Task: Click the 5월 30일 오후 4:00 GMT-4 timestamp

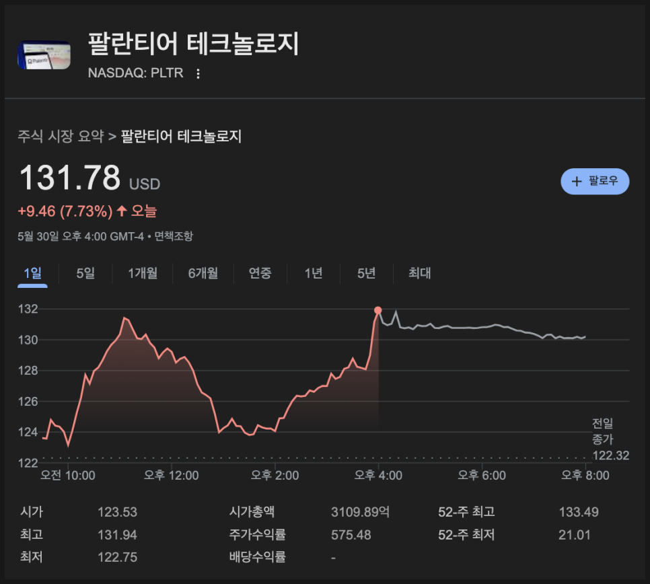Action: click(81, 236)
